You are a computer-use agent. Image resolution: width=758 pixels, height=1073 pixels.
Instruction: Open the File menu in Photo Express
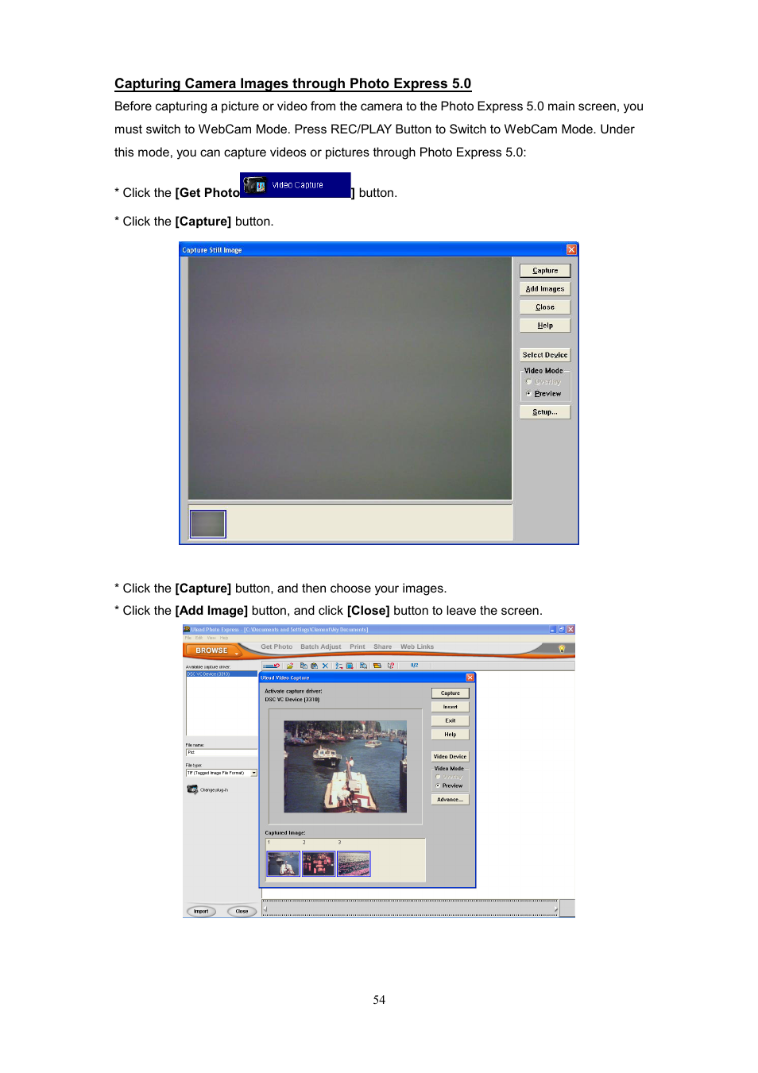point(188,638)
